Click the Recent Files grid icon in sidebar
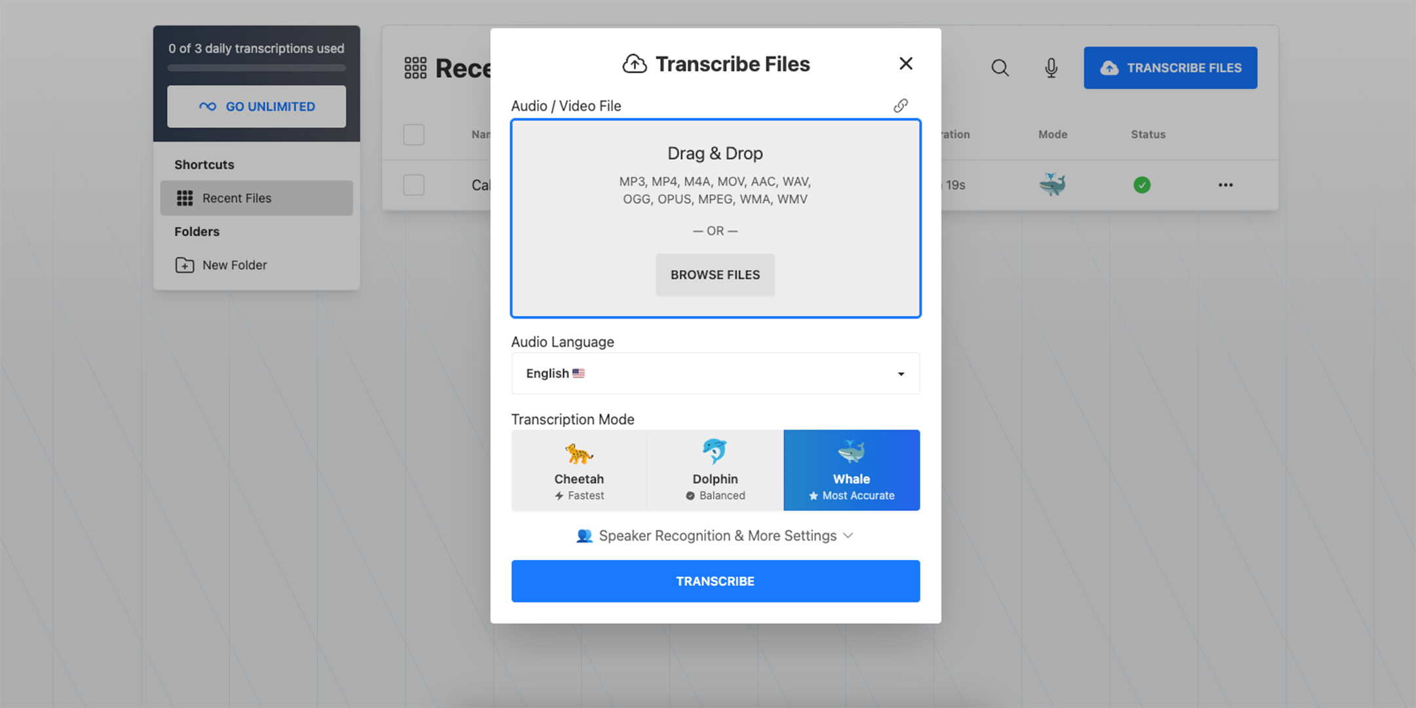Image resolution: width=1416 pixels, height=708 pixels. click(x=185, y=198)
